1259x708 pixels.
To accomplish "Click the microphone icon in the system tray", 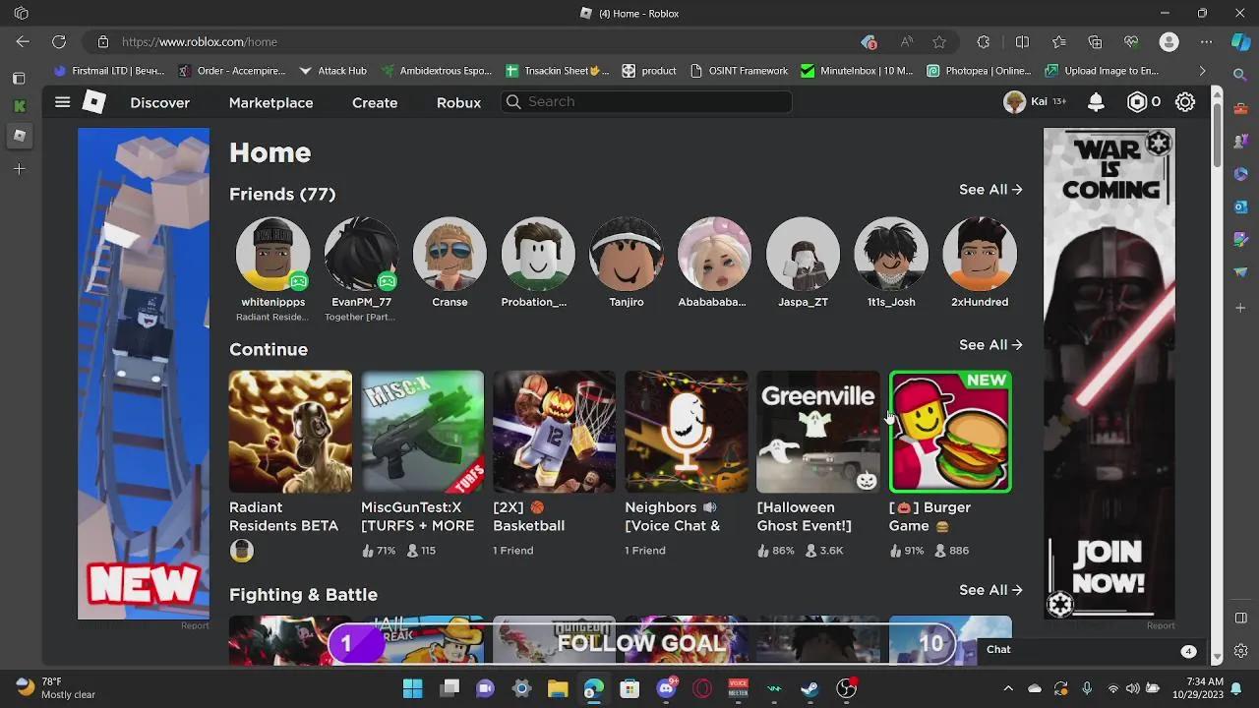I will [1087, 688].
